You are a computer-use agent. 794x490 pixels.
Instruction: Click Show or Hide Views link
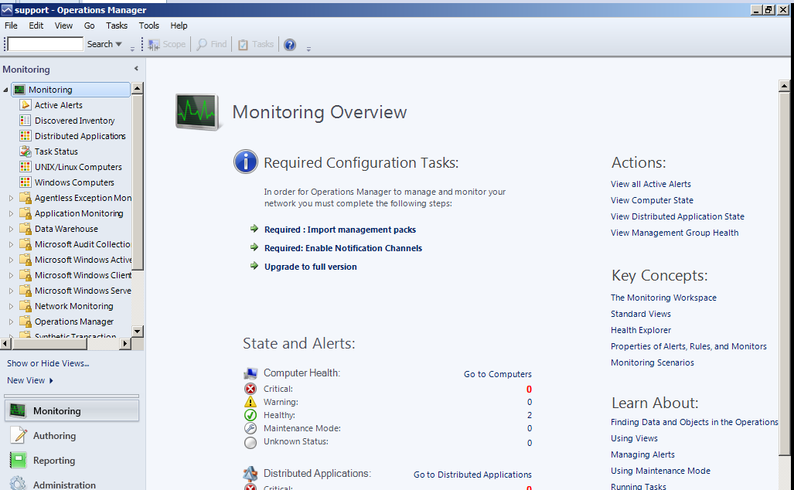(x=48, y=363)
